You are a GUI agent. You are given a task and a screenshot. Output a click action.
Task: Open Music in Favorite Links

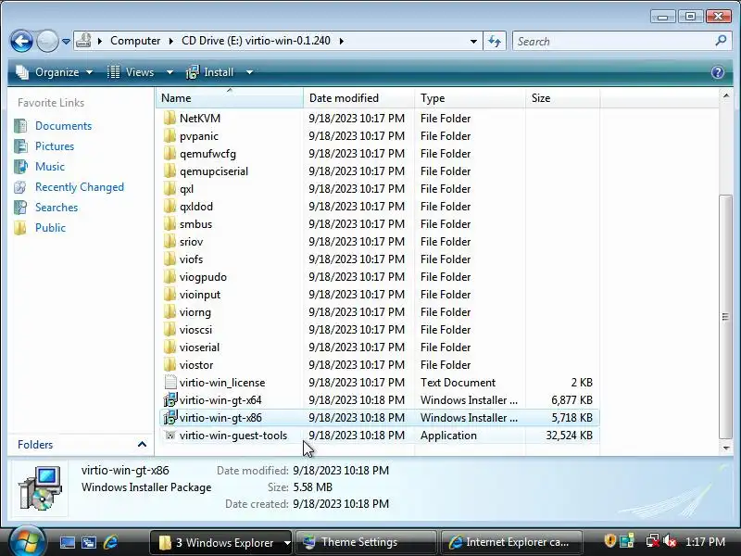point(50,167)
